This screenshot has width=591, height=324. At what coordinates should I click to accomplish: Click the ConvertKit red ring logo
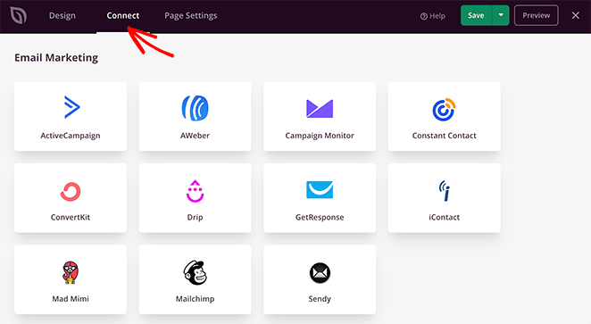[x=71, y=191]
